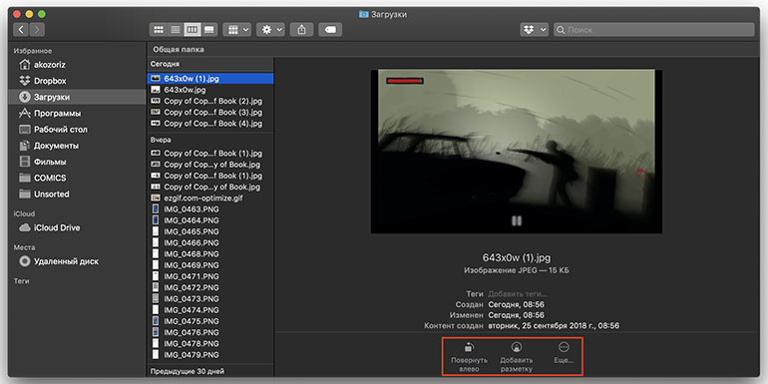
Task: Select IMG_0468.PNG file
Action: (x=210, y=254)
